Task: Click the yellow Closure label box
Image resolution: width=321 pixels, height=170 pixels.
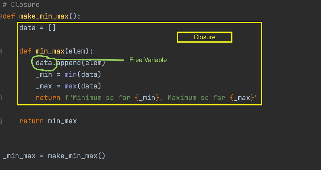Action: pos(204,37)
